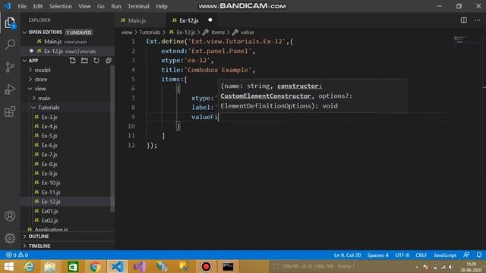Open the Manage gear menu
The image size is (486, 273).
(10, 238)
